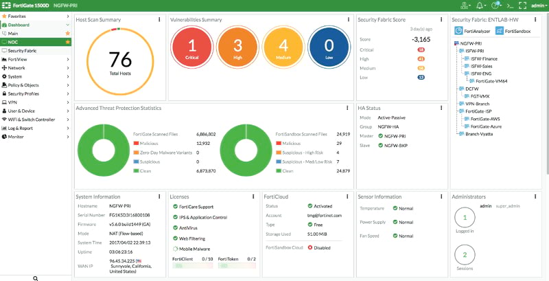Image resolution: width=549 pixels, height=281 pixels.
Task: Open Security Fabric ENTLAB-HW widget options menu
Action: [x=535, y=20]
